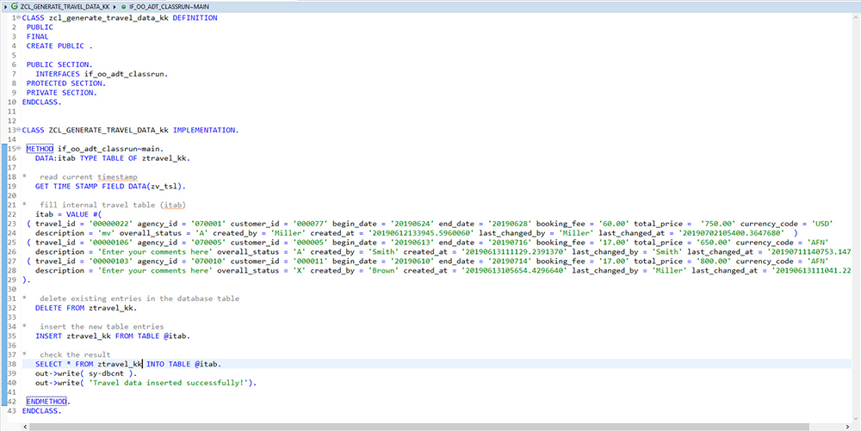861x431 pixels.
Task: Click the 'read current timestamp' comment
Action: [x=89, y=176]
